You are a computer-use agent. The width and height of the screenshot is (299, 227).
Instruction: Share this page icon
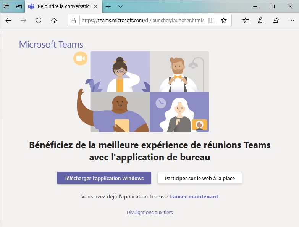pyautogui.click(x=276, y=20)
